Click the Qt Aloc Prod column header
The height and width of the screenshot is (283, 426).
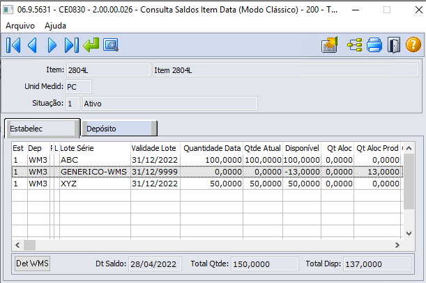click(x=377, y=148)
